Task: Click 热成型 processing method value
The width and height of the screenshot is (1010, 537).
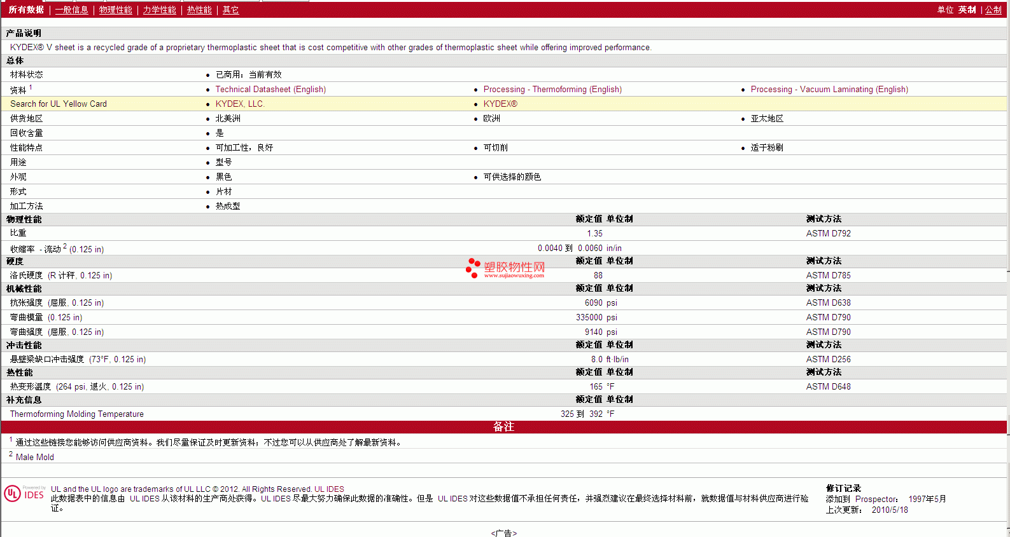Action: click(228, 207)
